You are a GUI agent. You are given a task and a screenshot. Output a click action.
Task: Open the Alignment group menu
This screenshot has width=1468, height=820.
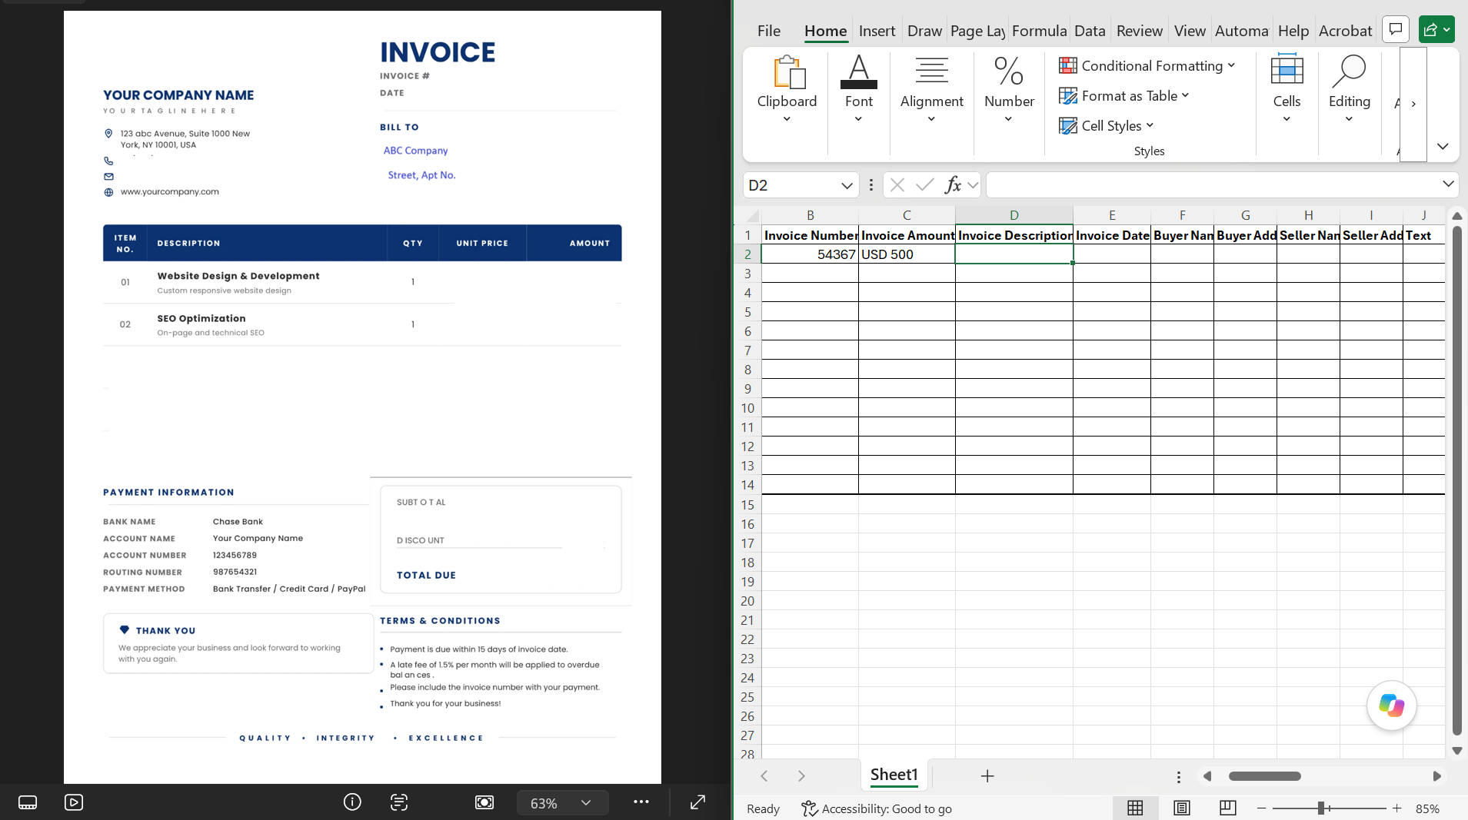[x=931, y=89]
